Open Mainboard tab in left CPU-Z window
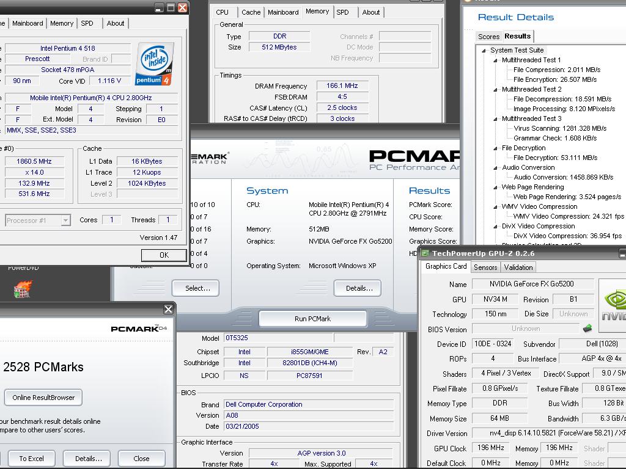 (28, 23)
